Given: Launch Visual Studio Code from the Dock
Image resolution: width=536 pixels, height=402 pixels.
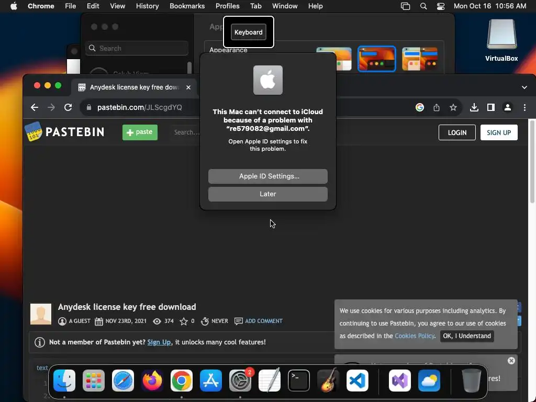Looking at the screenshot, I should pyautogui.click(x=357, y=381).
